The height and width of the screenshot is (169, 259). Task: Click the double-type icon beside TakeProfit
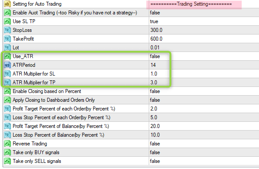pos(7,39)
